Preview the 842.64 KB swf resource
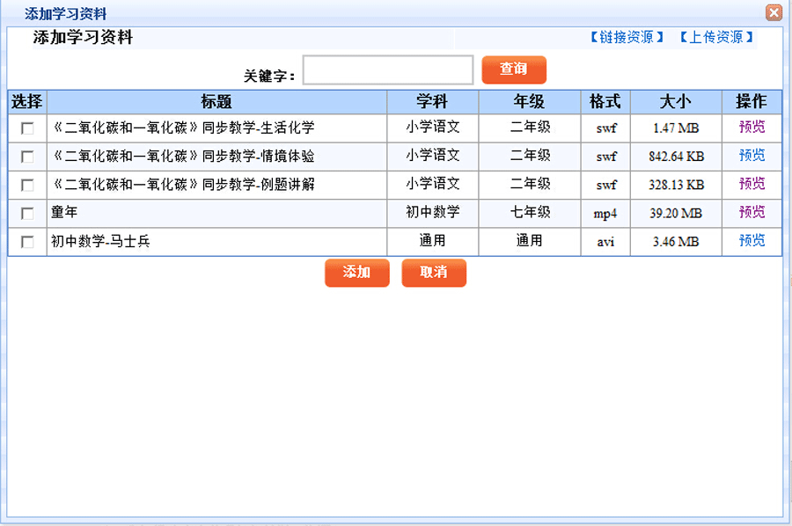 752,156
